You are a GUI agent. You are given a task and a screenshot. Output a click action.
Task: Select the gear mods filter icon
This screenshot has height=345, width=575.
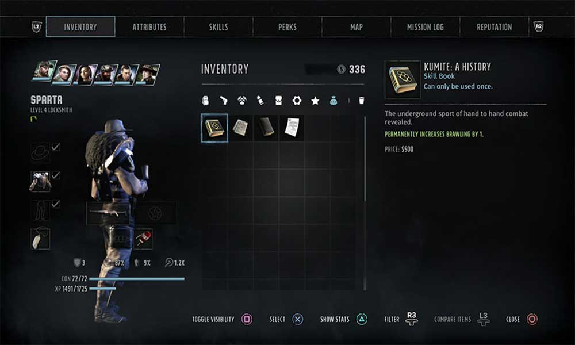(x=297, y=101)
